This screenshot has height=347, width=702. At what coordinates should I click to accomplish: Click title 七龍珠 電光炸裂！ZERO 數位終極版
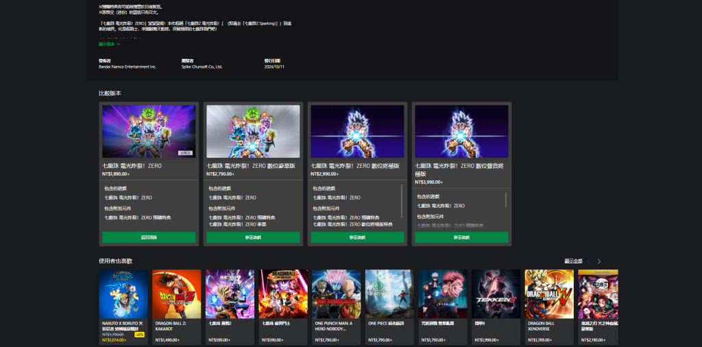pos(355,166)
